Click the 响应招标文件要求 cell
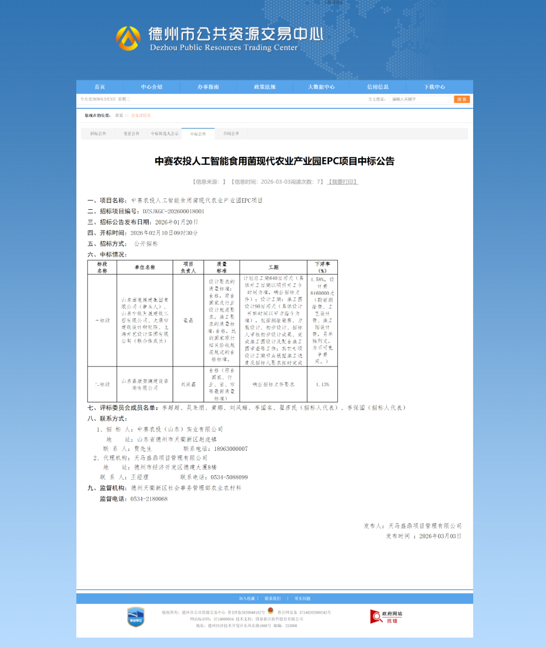Viewport: 546px width, 647px height. click(x=274, y=385)
